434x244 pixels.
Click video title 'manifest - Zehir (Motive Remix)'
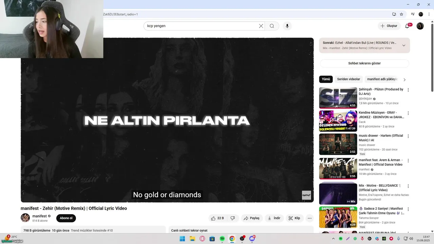74,208
